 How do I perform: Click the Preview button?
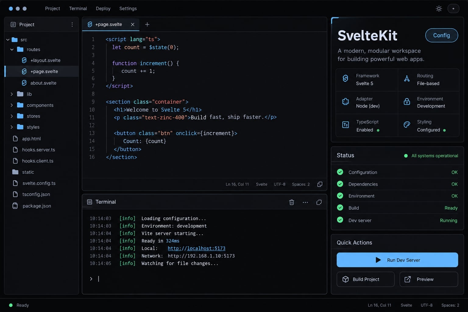click(429, 279)
